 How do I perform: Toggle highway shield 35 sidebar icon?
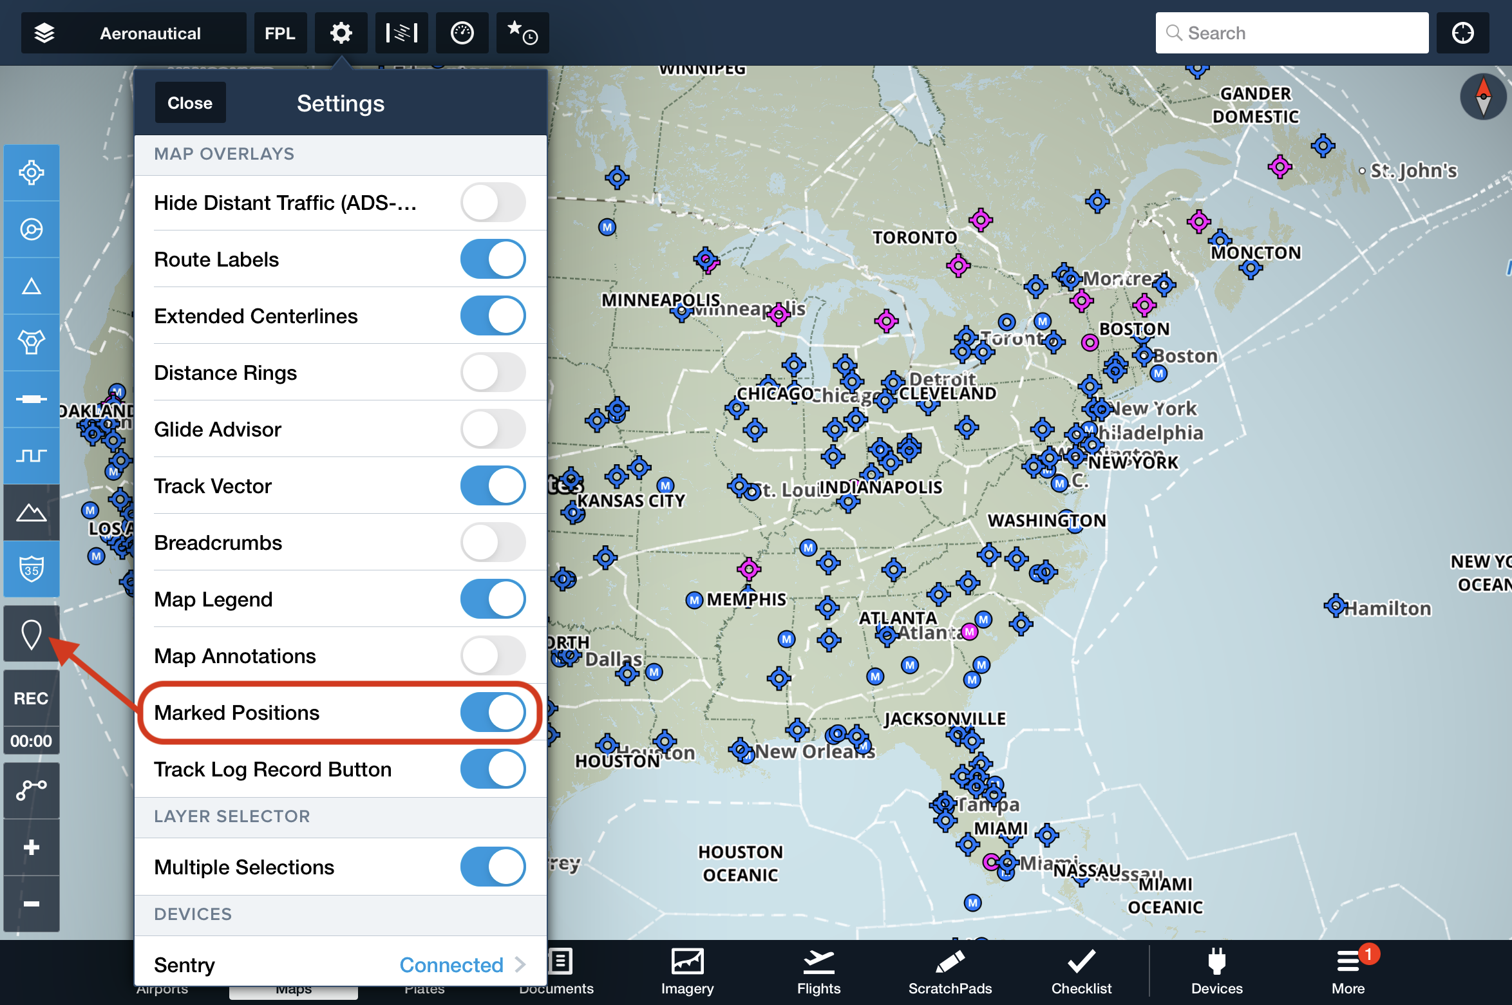tap(32, 569)
